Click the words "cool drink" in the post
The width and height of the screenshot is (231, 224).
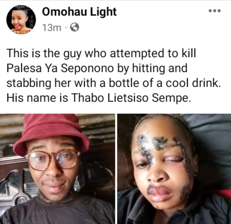pos(193,83)
